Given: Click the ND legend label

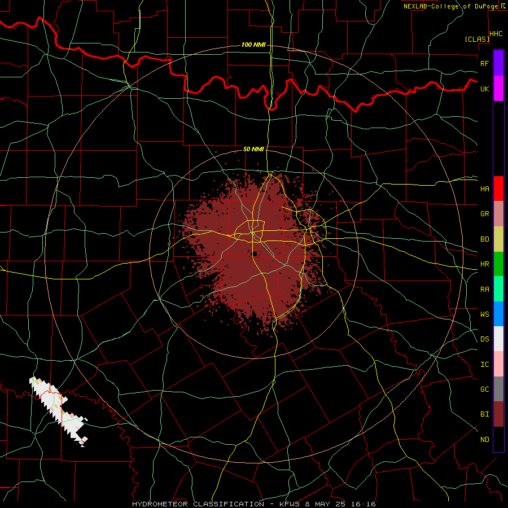Looking at the screenshot, I should pos(484,440).
